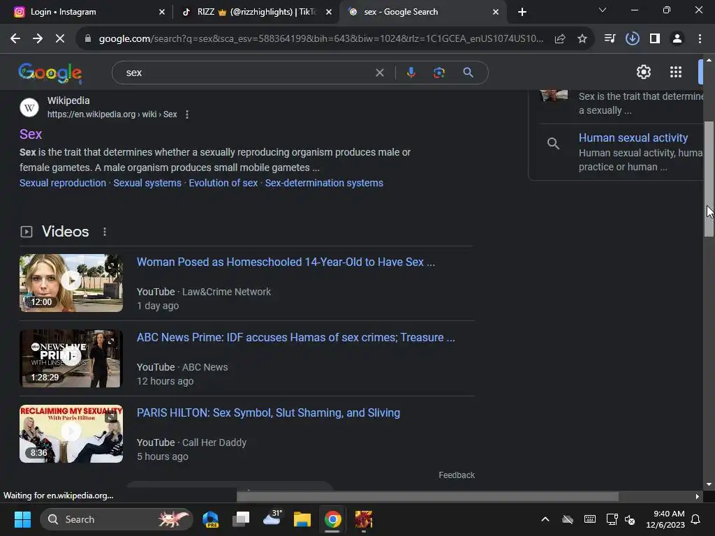Play the ABC News Prime thumbnail
The image size is (715, 536).
(x=71, y=358)
